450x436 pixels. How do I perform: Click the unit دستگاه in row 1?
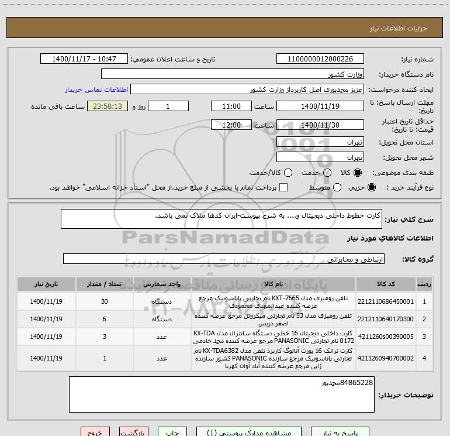pyautogui.click(x=162, y=301)
